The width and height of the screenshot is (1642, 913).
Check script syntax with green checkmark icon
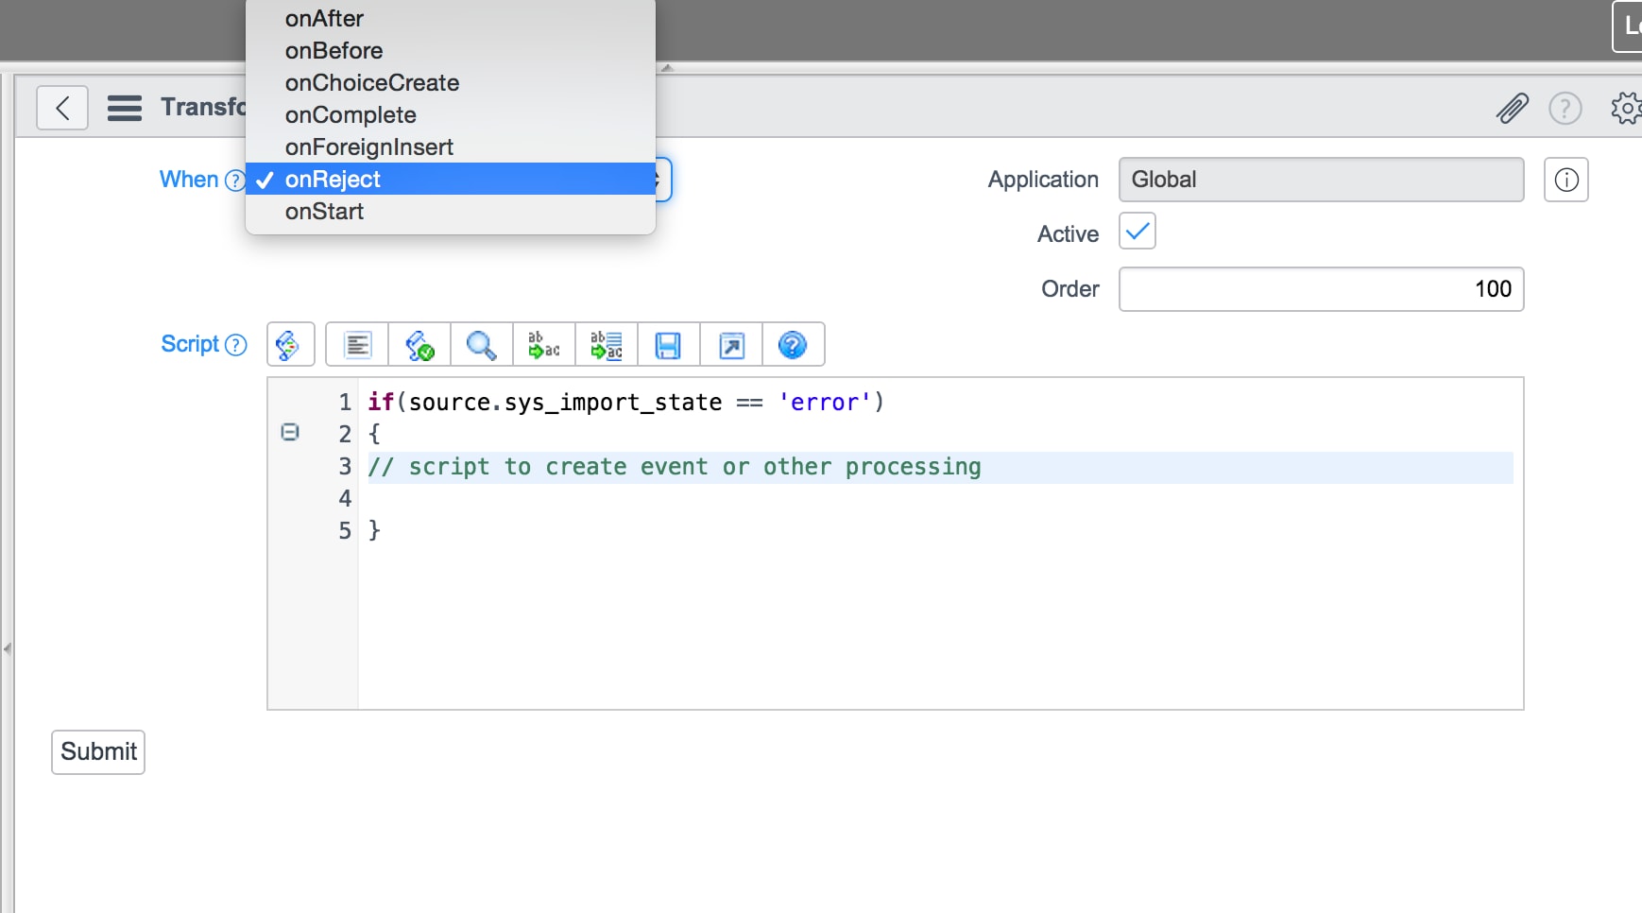point(419,345)
